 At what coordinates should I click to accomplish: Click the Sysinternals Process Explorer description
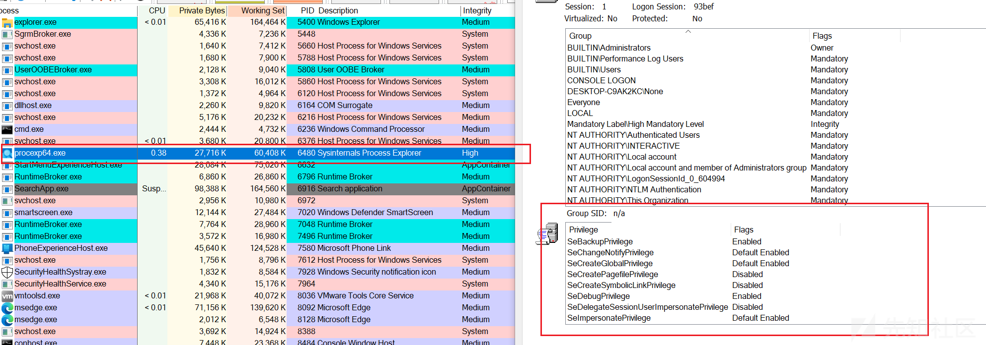[369, 153]
